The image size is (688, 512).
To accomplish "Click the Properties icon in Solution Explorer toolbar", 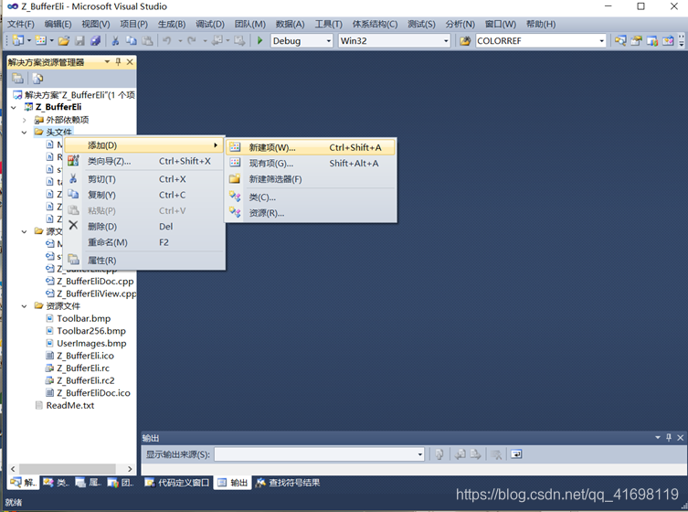I will pyautogui.click(x=18, y=79).
